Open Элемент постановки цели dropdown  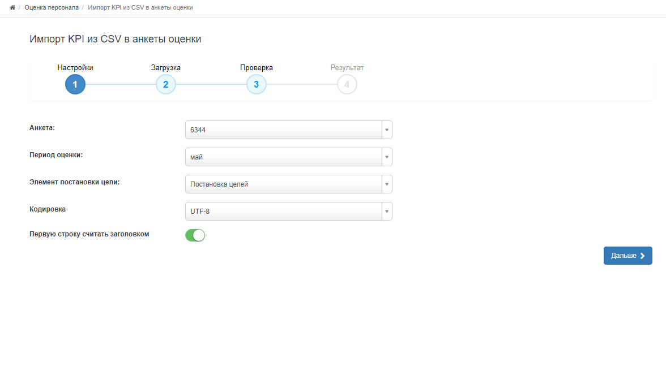coord(288,184)
